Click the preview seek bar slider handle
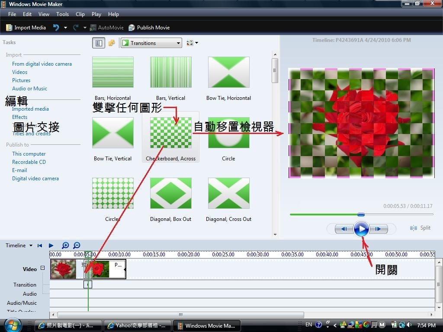This screenshot has width=443, height=332. click(x=361, y=214)
